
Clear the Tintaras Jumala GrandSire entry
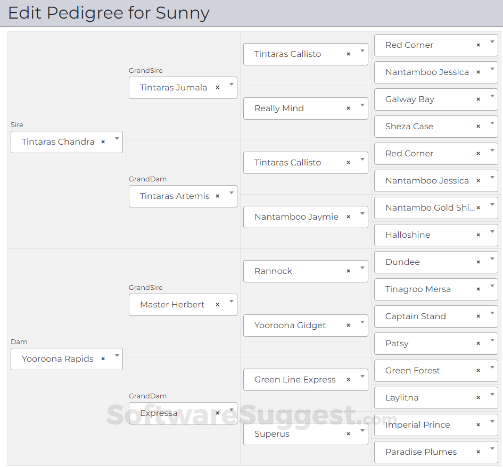click(217, 88)
